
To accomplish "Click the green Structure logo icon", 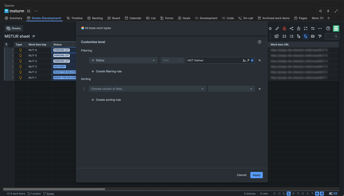I will pyautogui.click(x=336, y=29).
